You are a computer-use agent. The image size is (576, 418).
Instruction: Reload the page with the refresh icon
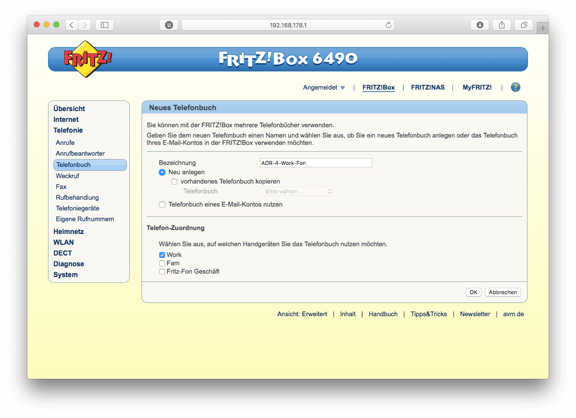(388, 25)
